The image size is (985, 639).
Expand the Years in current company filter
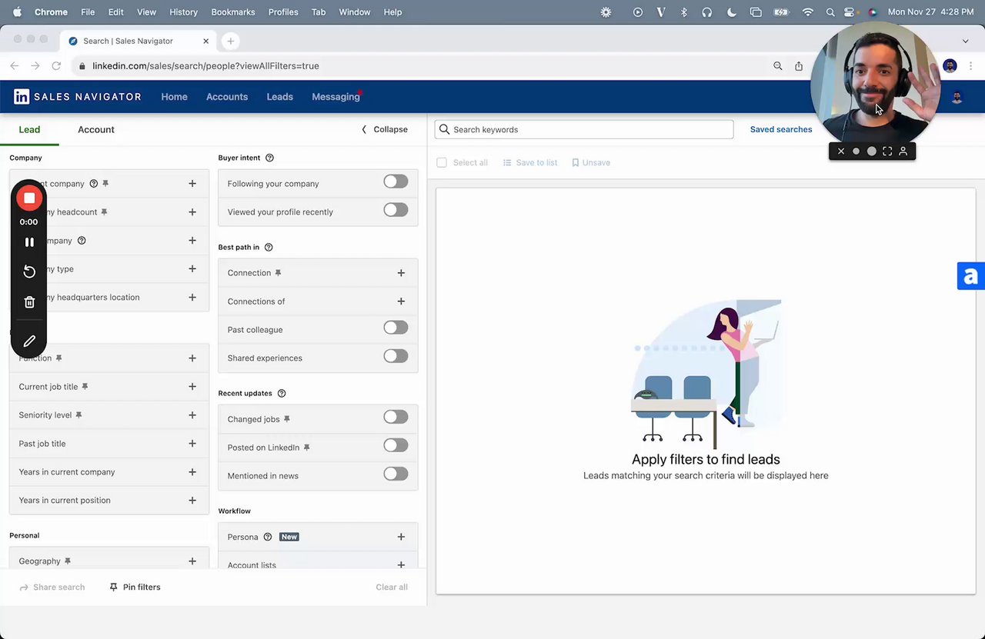pyautogui.click(x=192, y=472)
